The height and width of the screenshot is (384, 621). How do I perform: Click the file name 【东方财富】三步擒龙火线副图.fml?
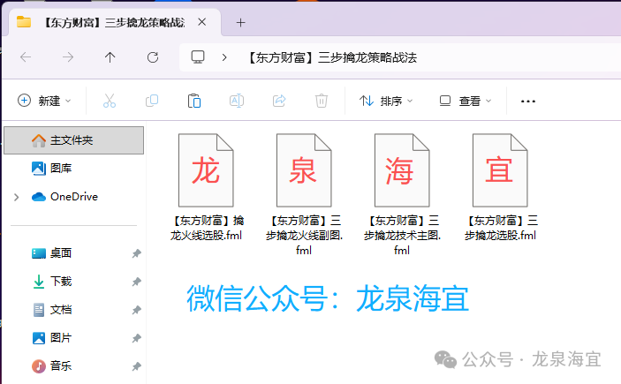click(304, 235)
